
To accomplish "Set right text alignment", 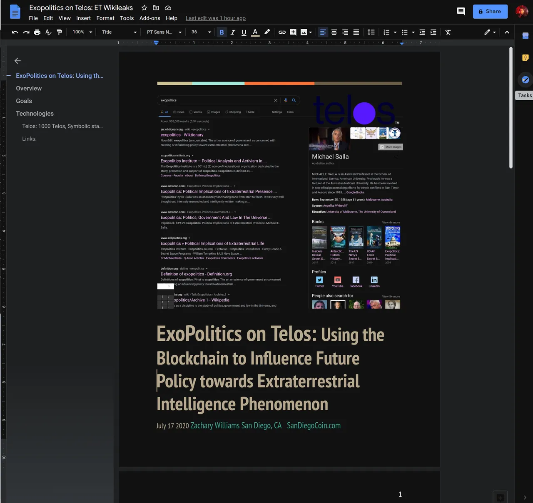I will [345, 32].
